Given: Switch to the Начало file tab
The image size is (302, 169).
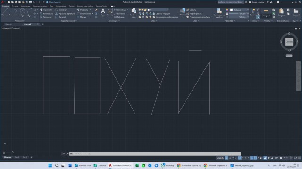Looking at the screenshot, I should point(8,24).
